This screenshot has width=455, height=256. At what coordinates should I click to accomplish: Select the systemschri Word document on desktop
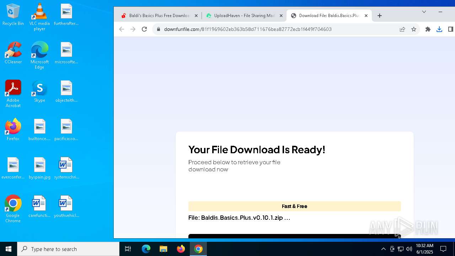click(x=66, y=169)
